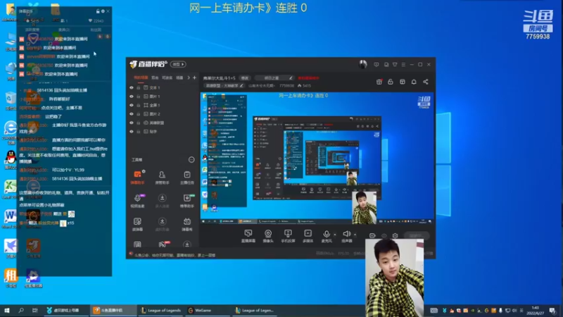
Task: Open the 房管助手 room manager tool
Action: [x=162, y=178]
